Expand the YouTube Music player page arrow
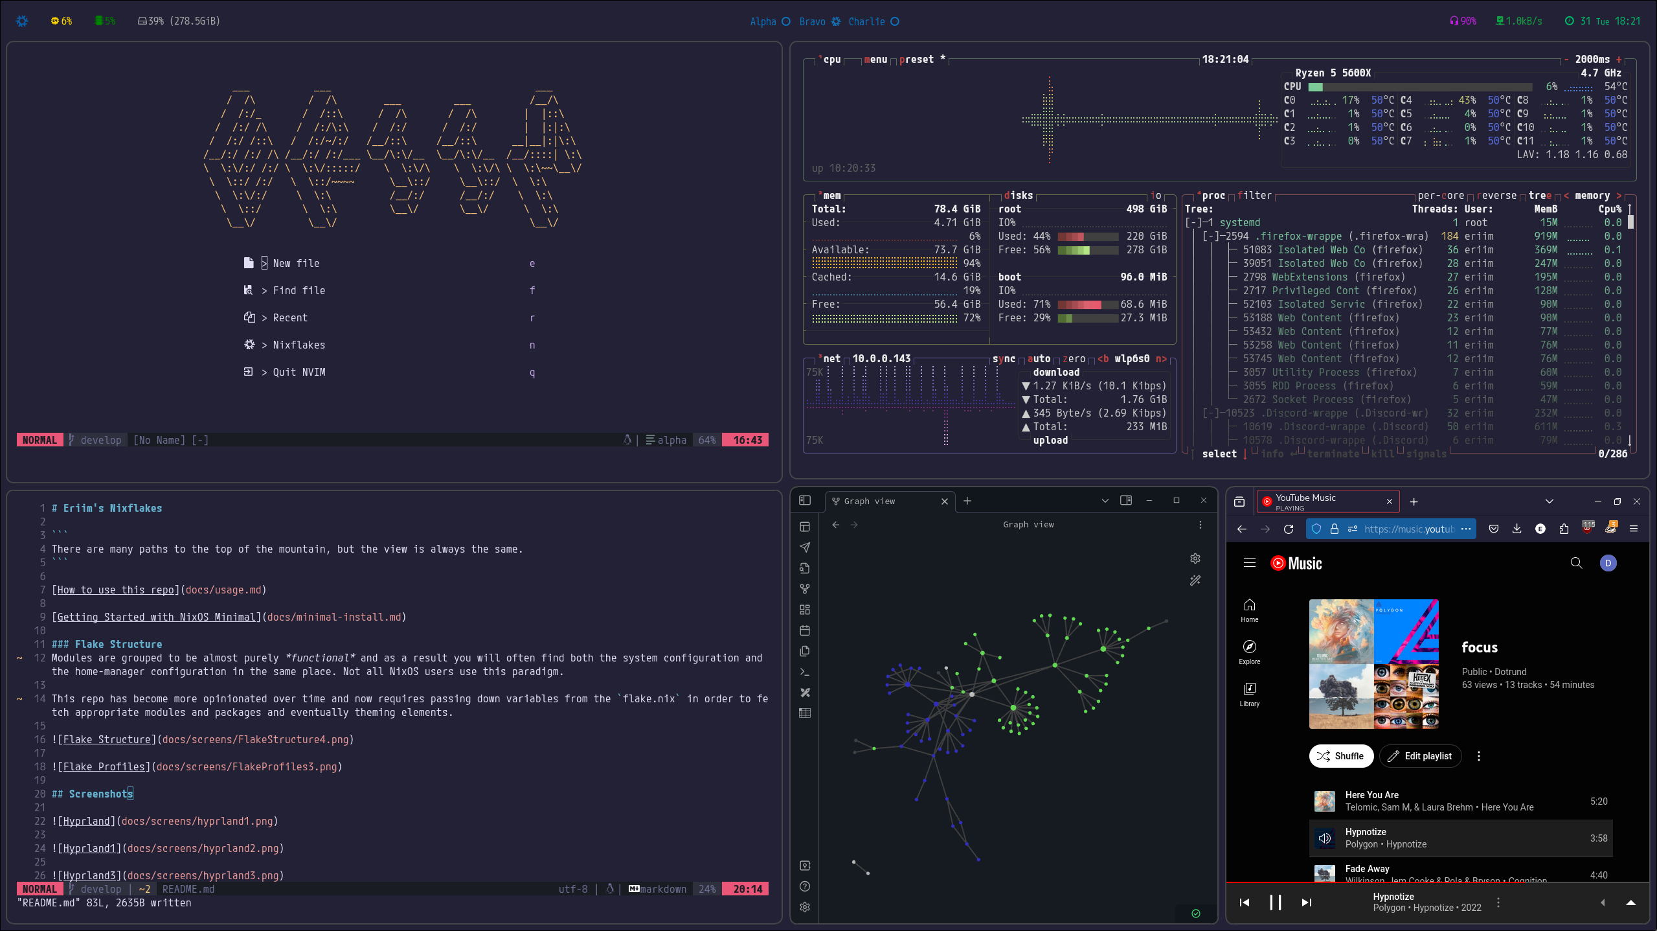Screen dimensions: 1657x931 tap(1630, 902)
